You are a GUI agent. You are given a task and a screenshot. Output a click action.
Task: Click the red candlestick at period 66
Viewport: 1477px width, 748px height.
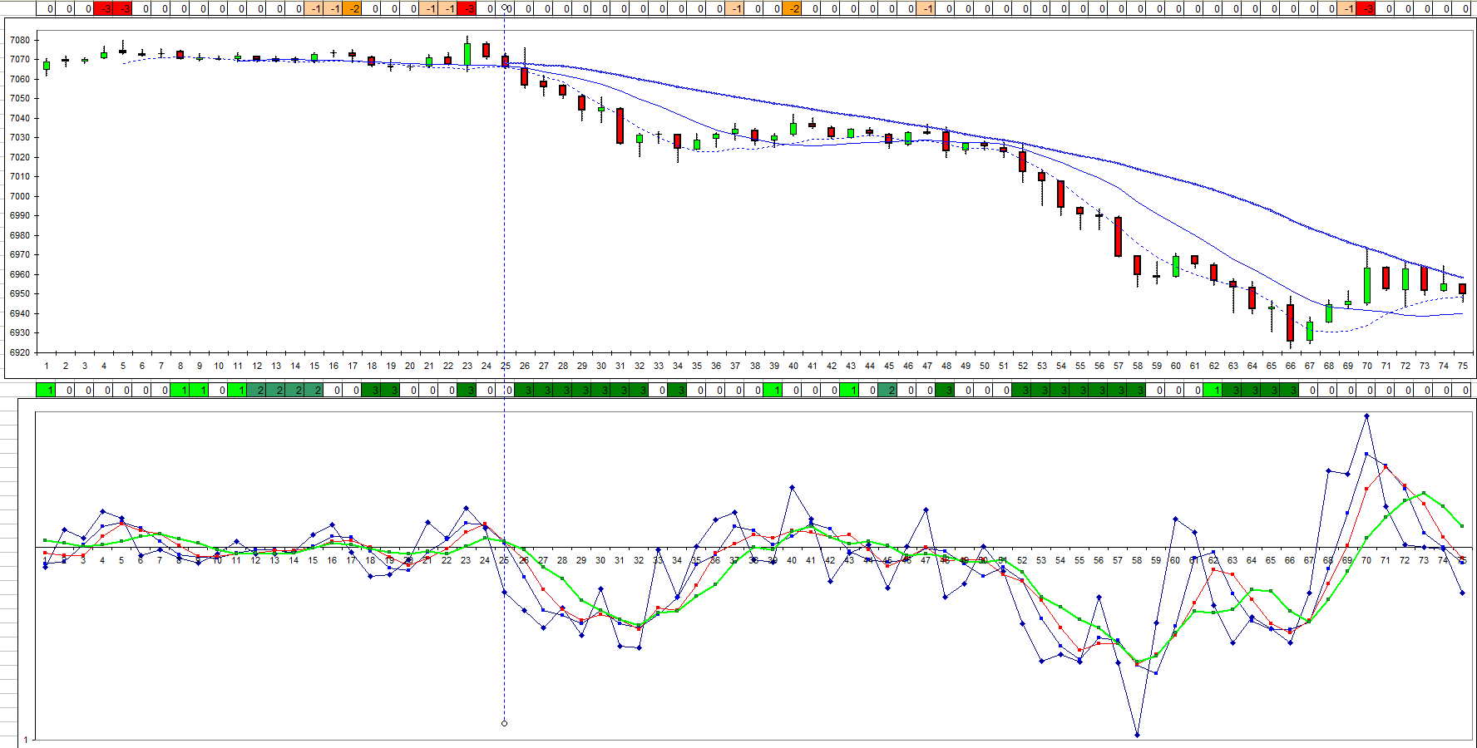point(1290,322)
